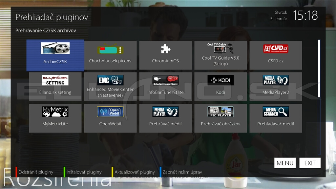This screenshot has width=336, height=189.
Task: Open the MediaPlayer2 plugin
Action: [x=276, y=87]
